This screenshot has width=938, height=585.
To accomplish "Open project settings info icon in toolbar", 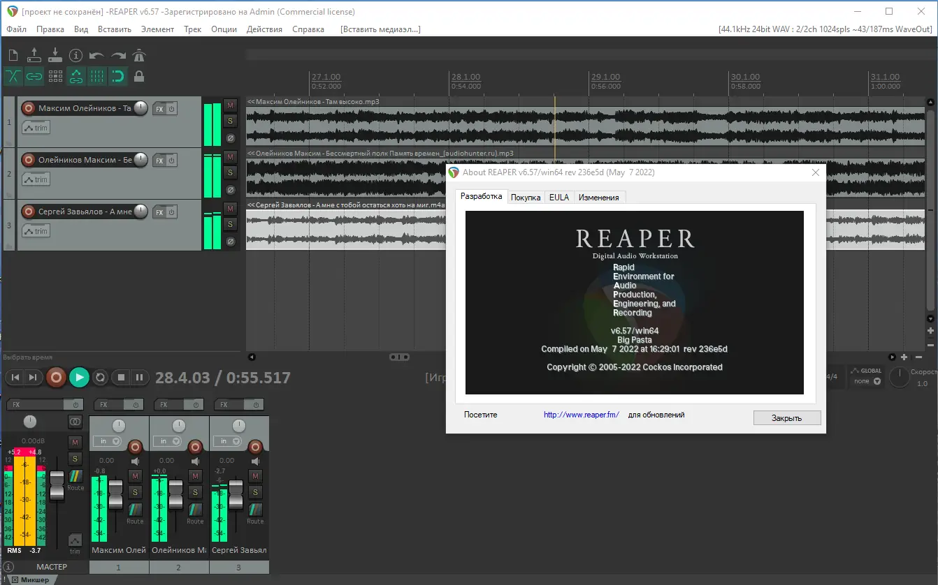I will coord(76,56).
